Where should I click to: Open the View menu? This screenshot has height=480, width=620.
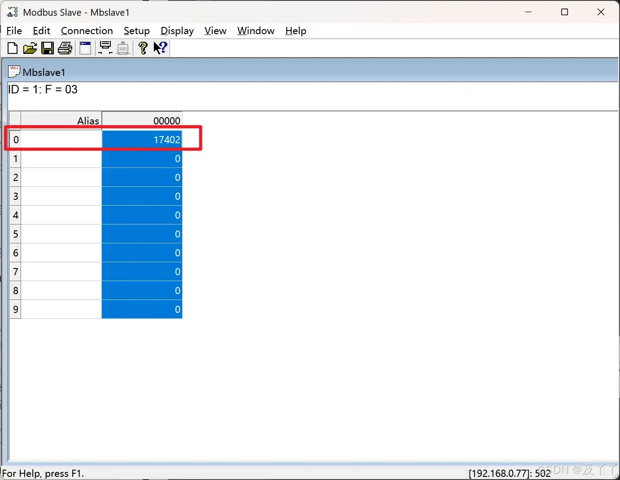[x=215, y=31]
